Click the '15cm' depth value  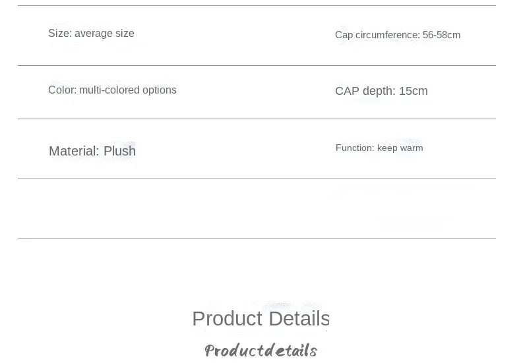[414, 92]
